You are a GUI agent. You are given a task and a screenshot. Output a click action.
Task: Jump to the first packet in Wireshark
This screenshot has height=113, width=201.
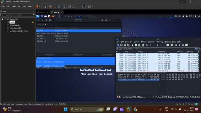click(x=161, y=45)
